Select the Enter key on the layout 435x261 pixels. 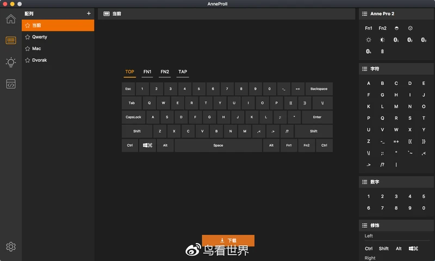click(x=317, y=117)
